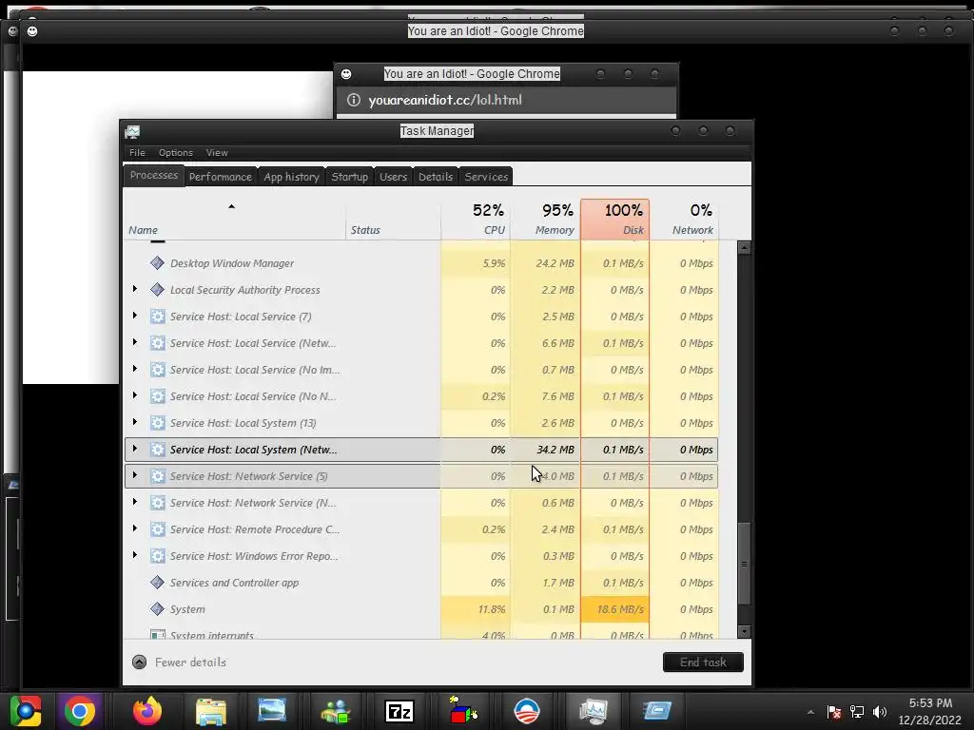Click the scrollbar down arrow in process list
The width and height of the screenshot is (974, 730).
[744, 631]
